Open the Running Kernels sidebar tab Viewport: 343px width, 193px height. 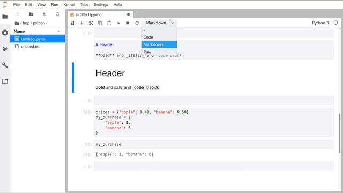click(5, 33)
